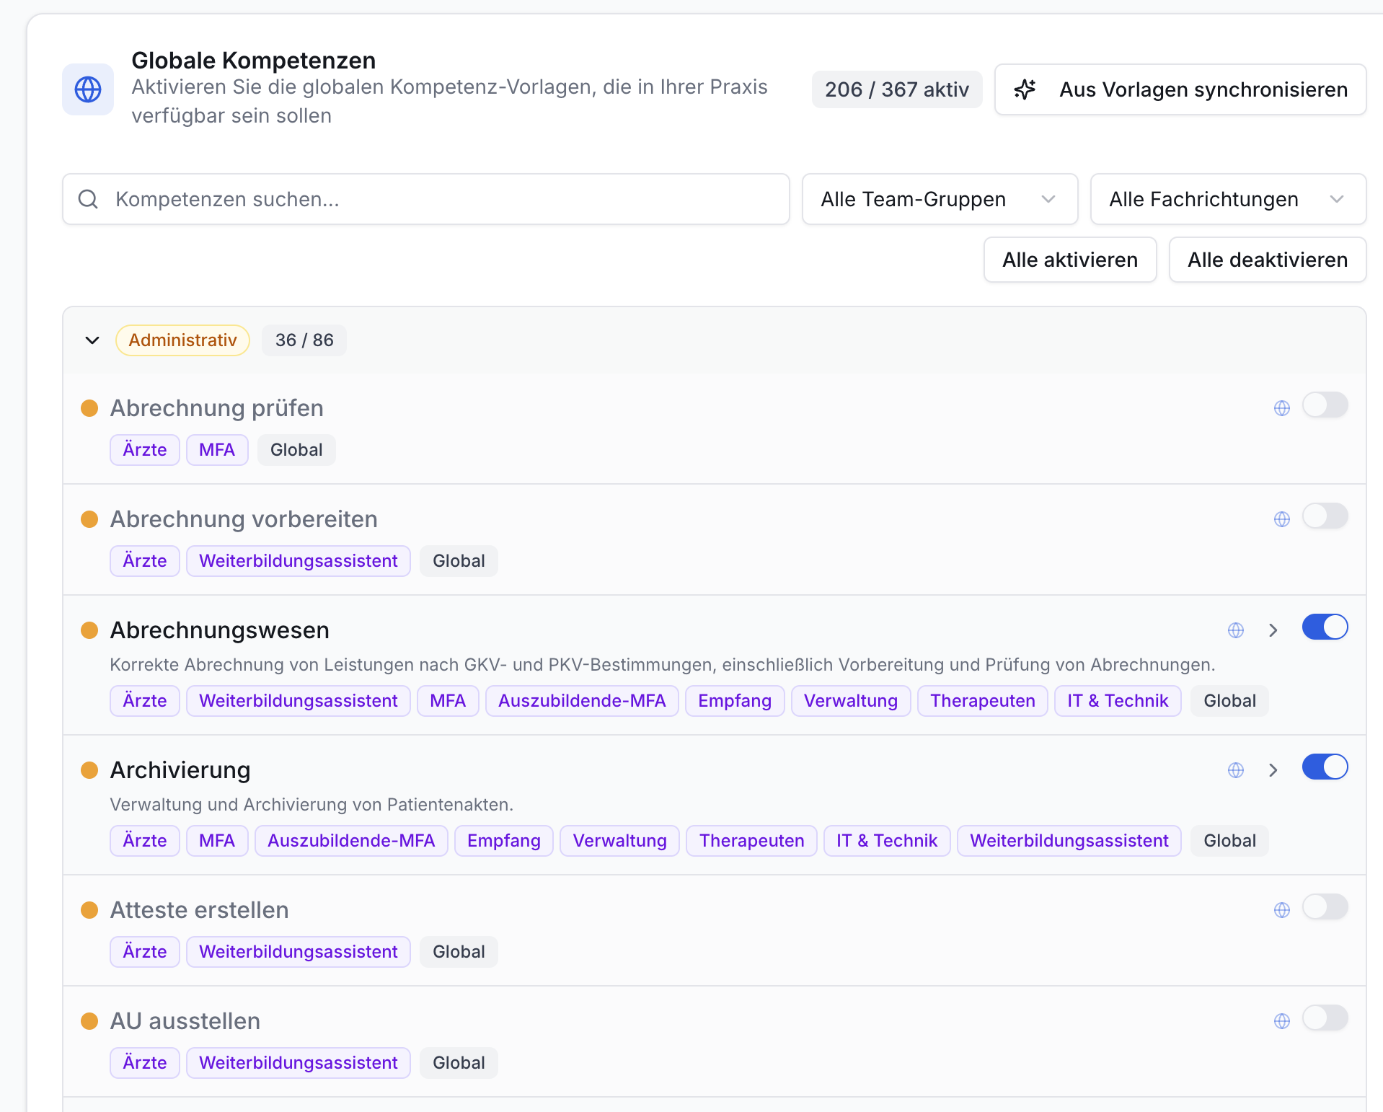Collapse the Administrativ group chevron

coord(92,340)
